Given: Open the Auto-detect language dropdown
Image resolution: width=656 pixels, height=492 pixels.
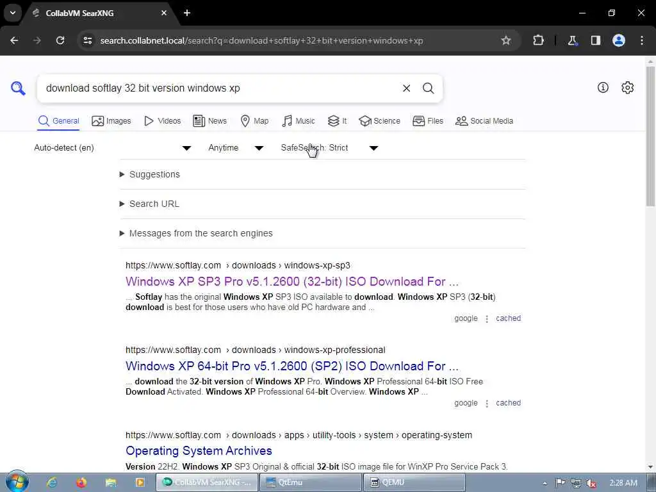Looking at the screenshot, I should point(113,148).
